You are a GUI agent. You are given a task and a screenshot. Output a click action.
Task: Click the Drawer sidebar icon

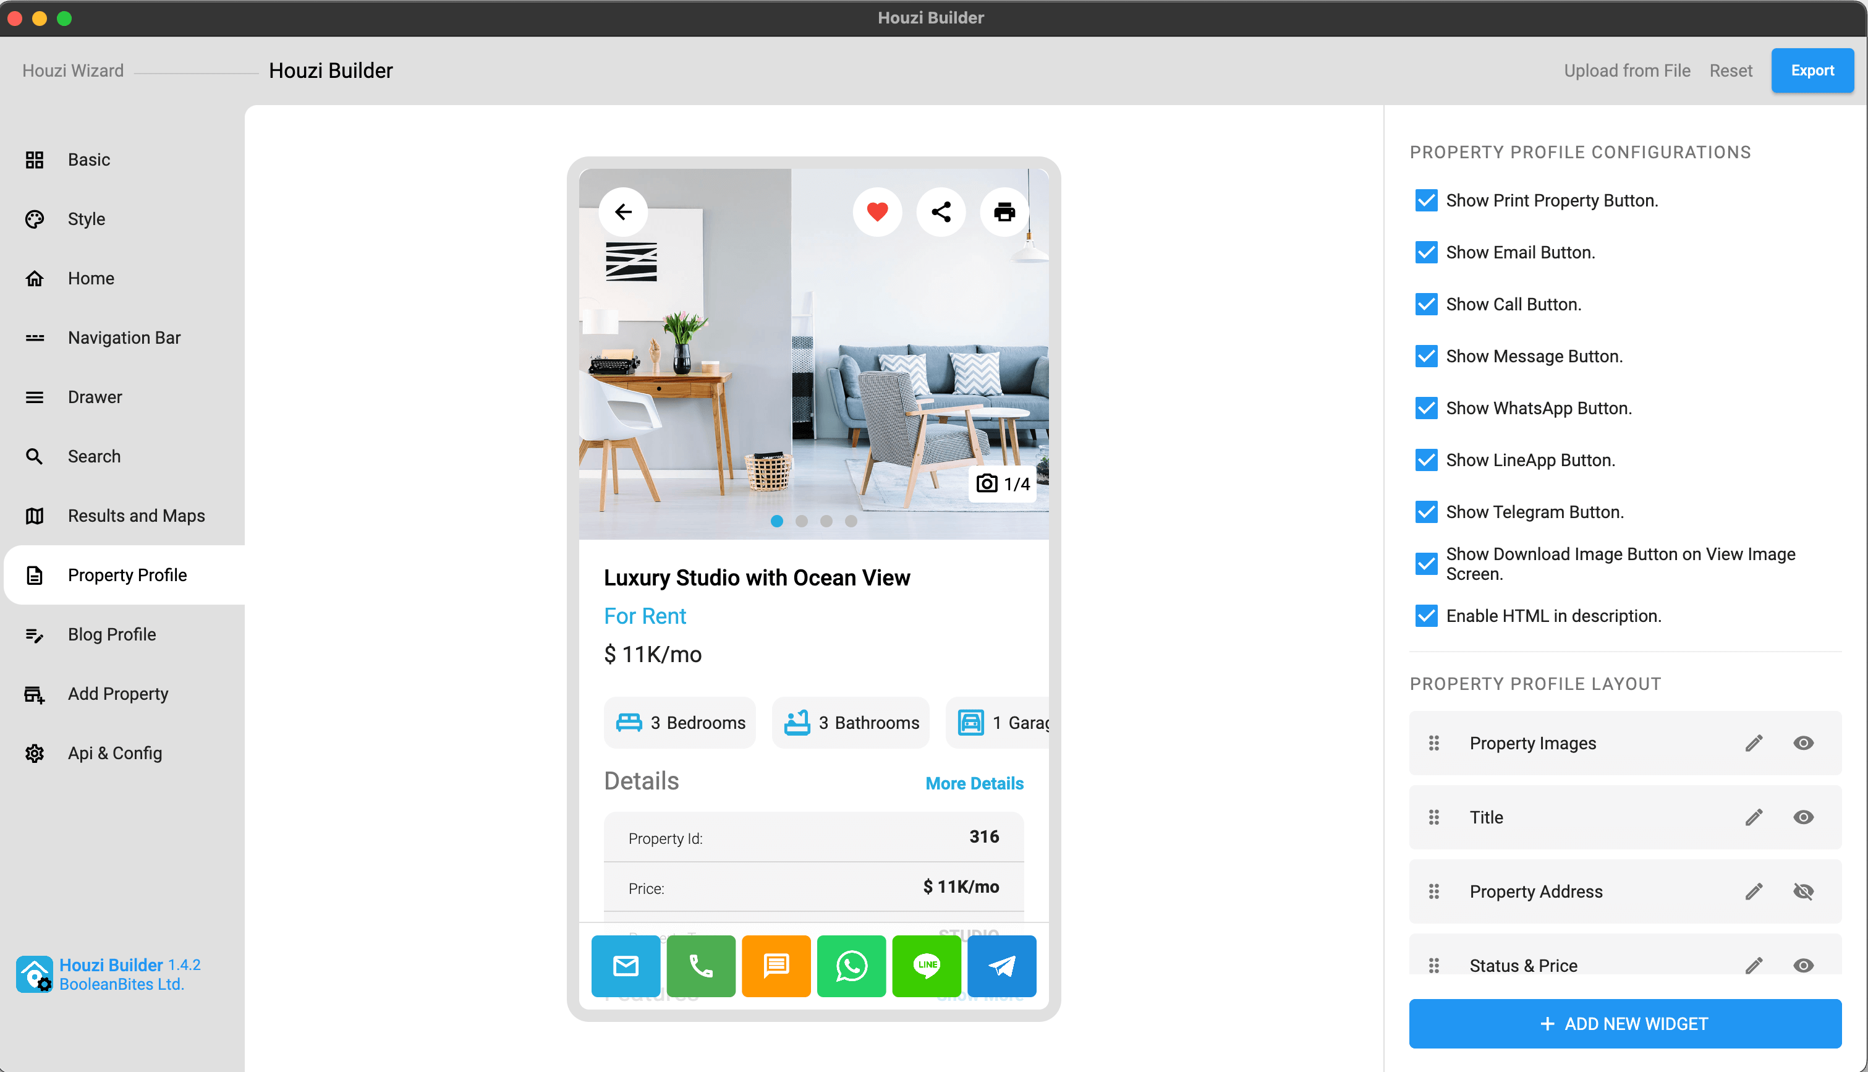pos(35,397)
